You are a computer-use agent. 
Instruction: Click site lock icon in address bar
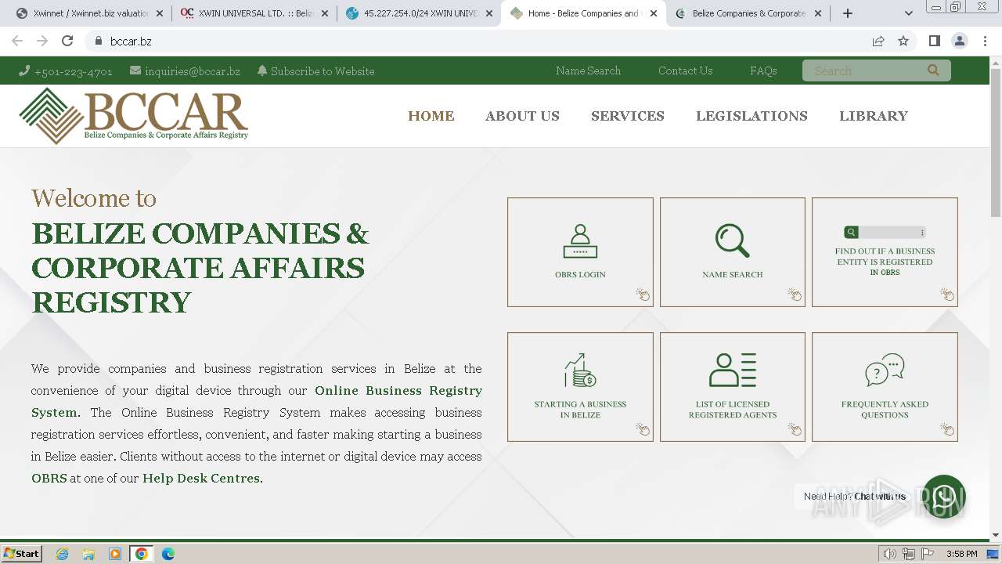(x=98, y=41)
